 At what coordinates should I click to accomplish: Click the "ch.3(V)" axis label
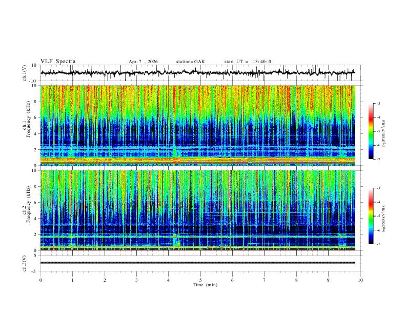[x=25, y=263]
